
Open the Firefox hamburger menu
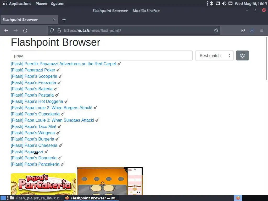coord(262,30)
